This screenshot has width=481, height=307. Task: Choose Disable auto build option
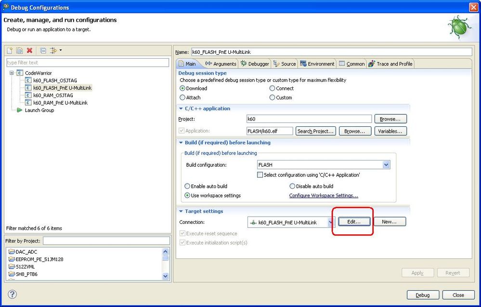(292, 186)
